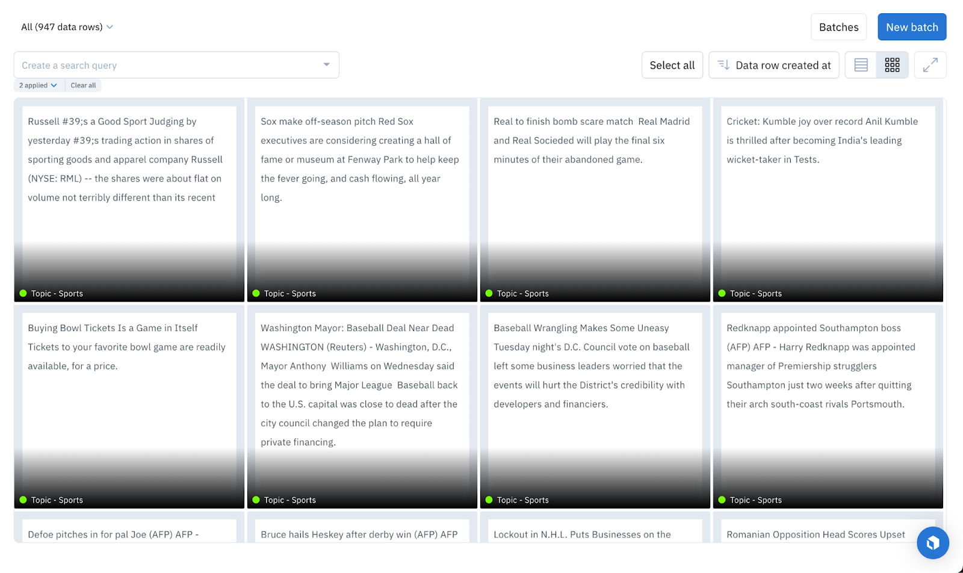Click Select all button

(672, 65)
